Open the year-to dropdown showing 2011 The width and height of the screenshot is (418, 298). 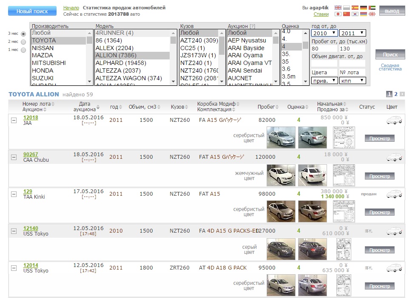pyautogui.click(x=353, y=33)
